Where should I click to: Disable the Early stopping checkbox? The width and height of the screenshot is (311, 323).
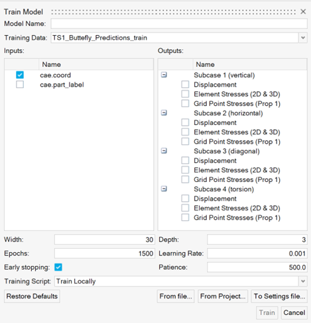pyautogui.click(x=58, y=267)
